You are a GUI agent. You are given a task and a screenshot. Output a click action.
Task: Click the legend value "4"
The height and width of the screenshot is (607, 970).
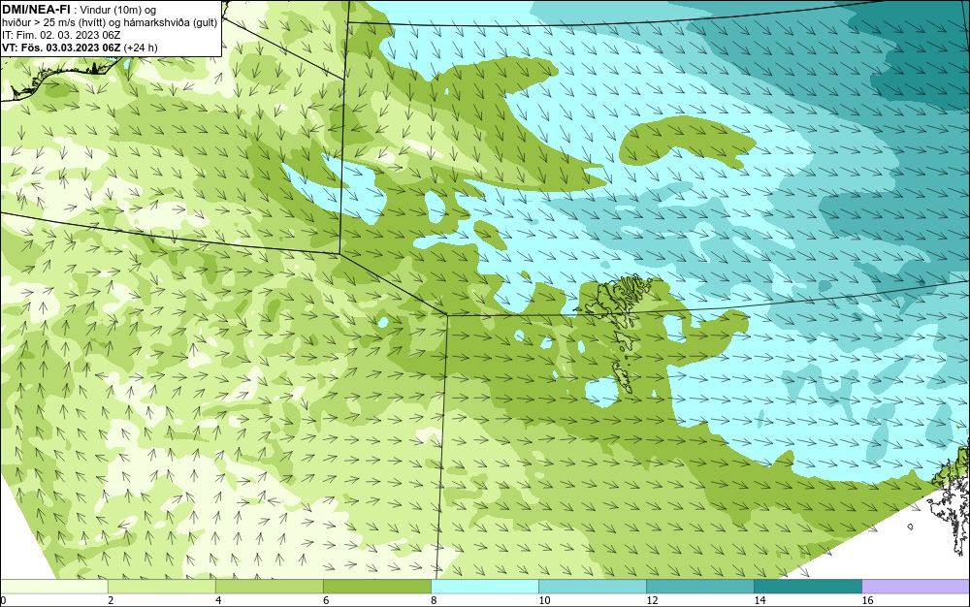pyautogui.click(x=218, y=600)
